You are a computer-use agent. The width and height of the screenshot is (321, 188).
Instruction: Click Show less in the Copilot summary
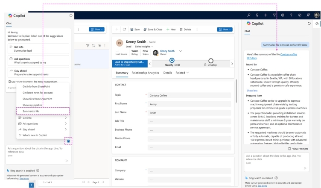tap(252, 91)
